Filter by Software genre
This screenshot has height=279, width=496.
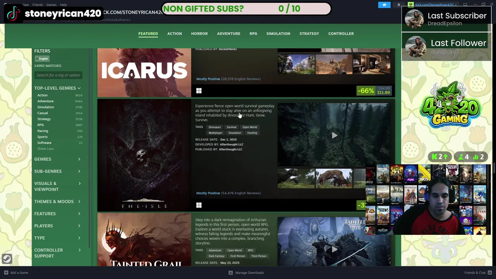coord(60,143)
